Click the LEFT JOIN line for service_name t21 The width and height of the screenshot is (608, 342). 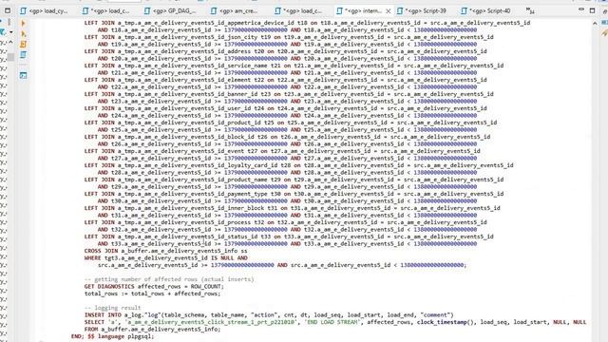[x=294, y=66]
